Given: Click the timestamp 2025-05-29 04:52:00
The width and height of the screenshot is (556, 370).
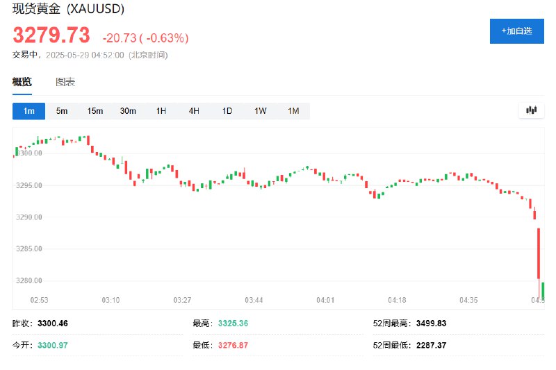Looking at the screenshot, I should [85, 56].
